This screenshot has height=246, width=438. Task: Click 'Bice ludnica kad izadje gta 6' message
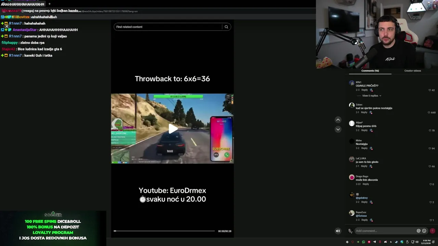click(39, 49)
